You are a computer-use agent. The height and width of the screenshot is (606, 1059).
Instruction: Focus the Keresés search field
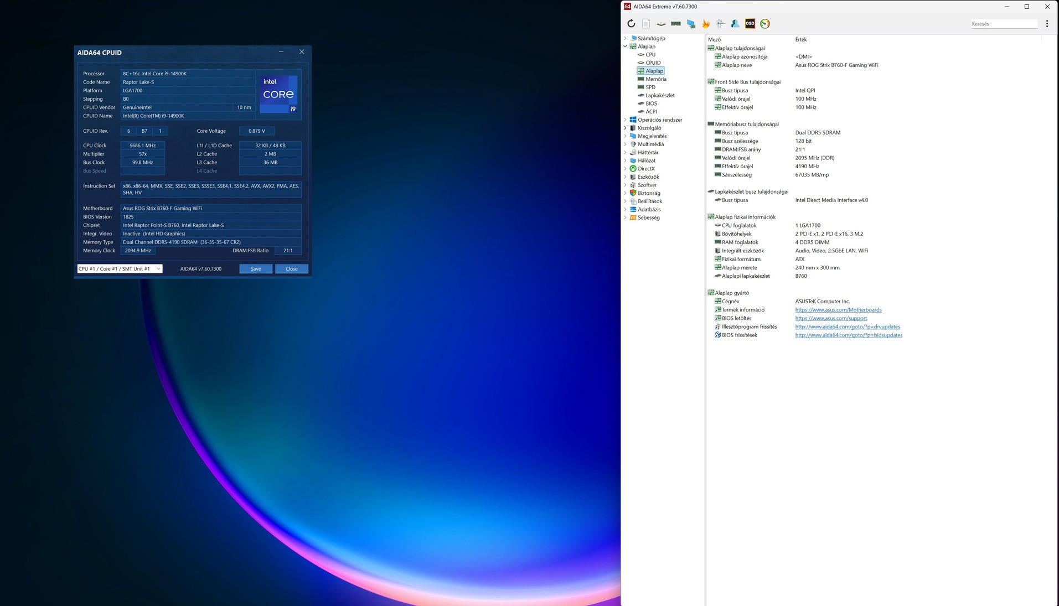pyautogui.click(x=1004, y=24)
